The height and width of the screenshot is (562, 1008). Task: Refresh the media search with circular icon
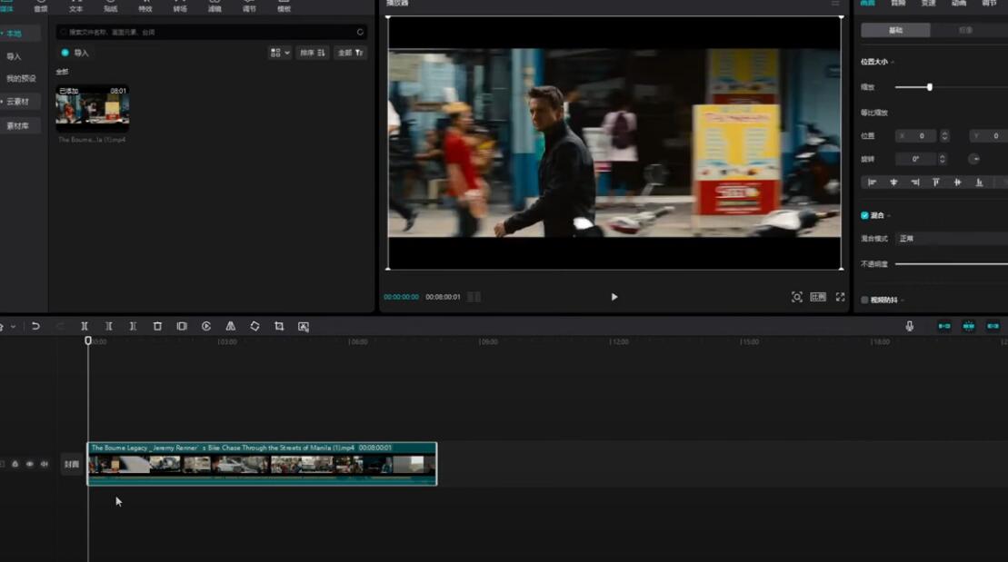point(360,32)
